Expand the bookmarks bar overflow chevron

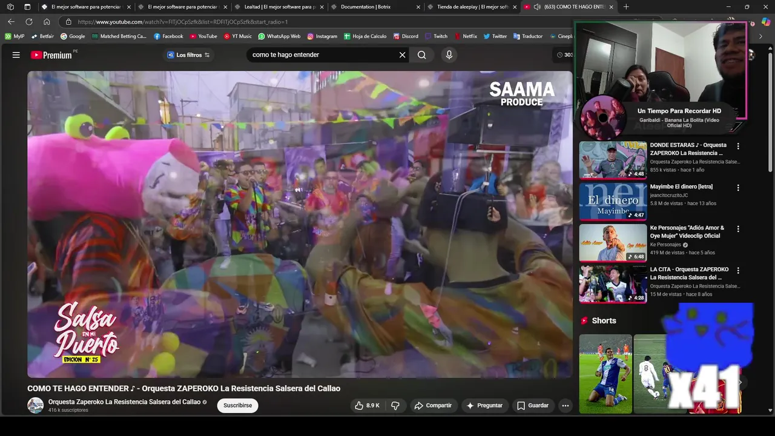tap(761, 36)
